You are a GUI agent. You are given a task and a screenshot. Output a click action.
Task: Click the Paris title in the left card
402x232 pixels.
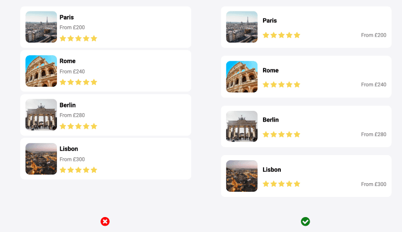(x=67, y=17)
